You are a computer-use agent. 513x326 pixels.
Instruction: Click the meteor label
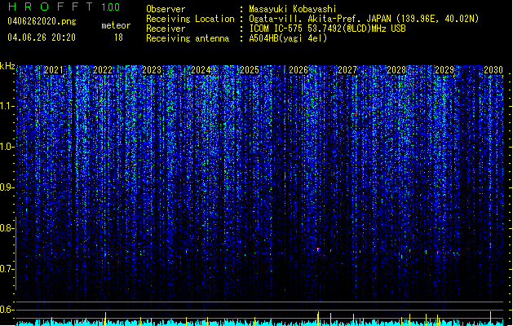click(116, 25)
